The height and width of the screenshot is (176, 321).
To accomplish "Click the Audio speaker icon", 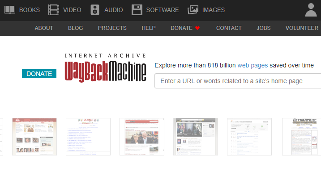I will (x=95, y=10).
